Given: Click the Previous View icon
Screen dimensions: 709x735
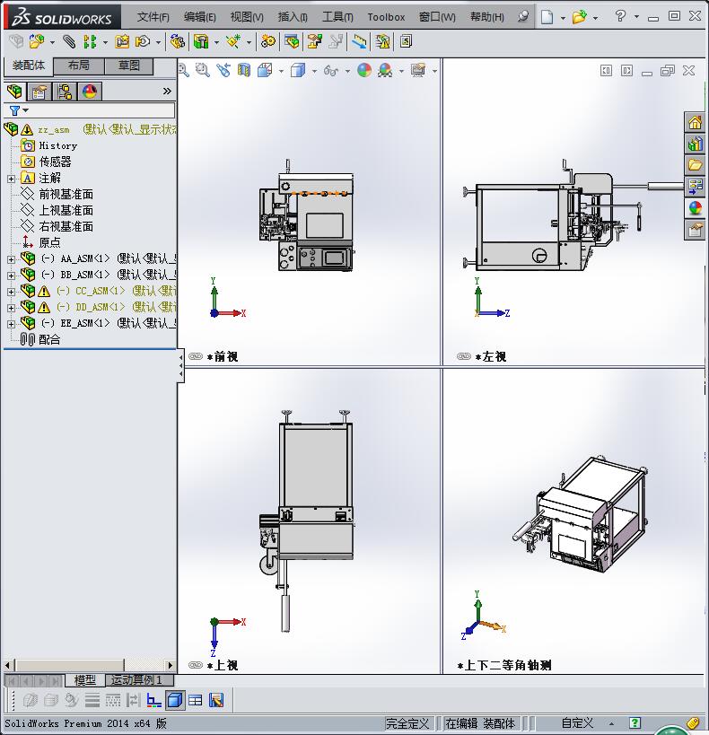Looking at the screenshot, I should (x=223, y=70).
